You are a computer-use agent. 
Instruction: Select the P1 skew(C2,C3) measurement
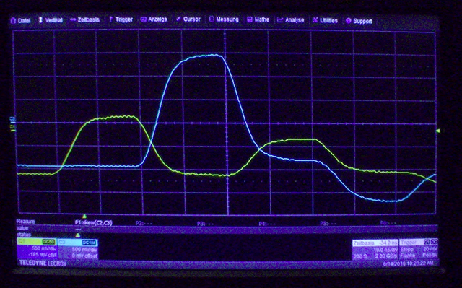pos(93,223)
